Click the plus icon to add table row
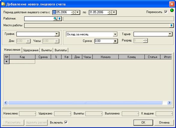This screenshot has height=128, width=176. coord(7,61)
